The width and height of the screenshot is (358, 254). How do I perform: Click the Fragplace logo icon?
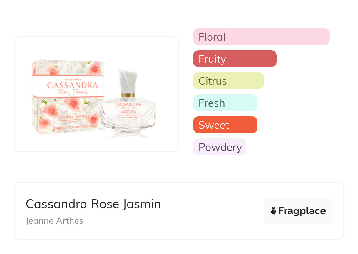(x=274, y=211)
